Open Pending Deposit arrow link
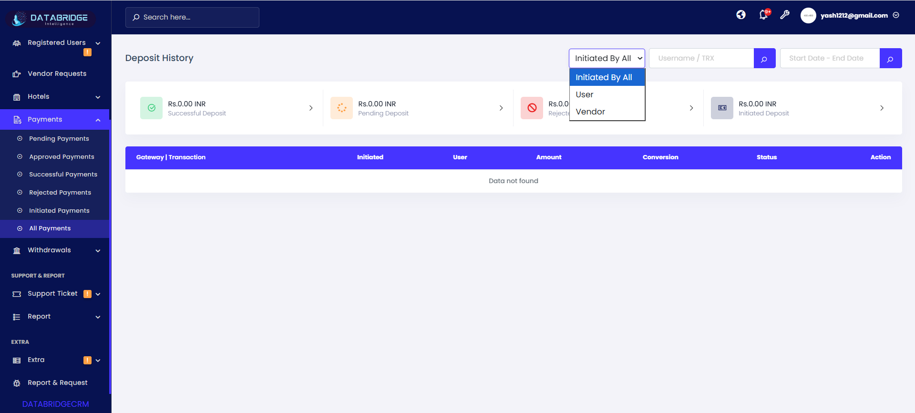 (501, 108)
